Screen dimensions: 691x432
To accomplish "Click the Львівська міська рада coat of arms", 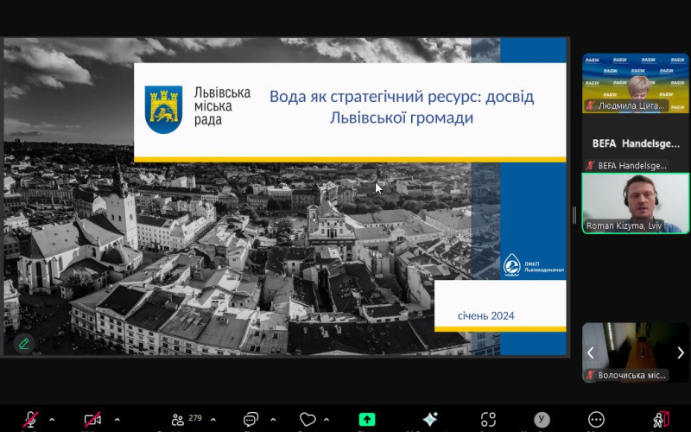I will click(163, 110).
